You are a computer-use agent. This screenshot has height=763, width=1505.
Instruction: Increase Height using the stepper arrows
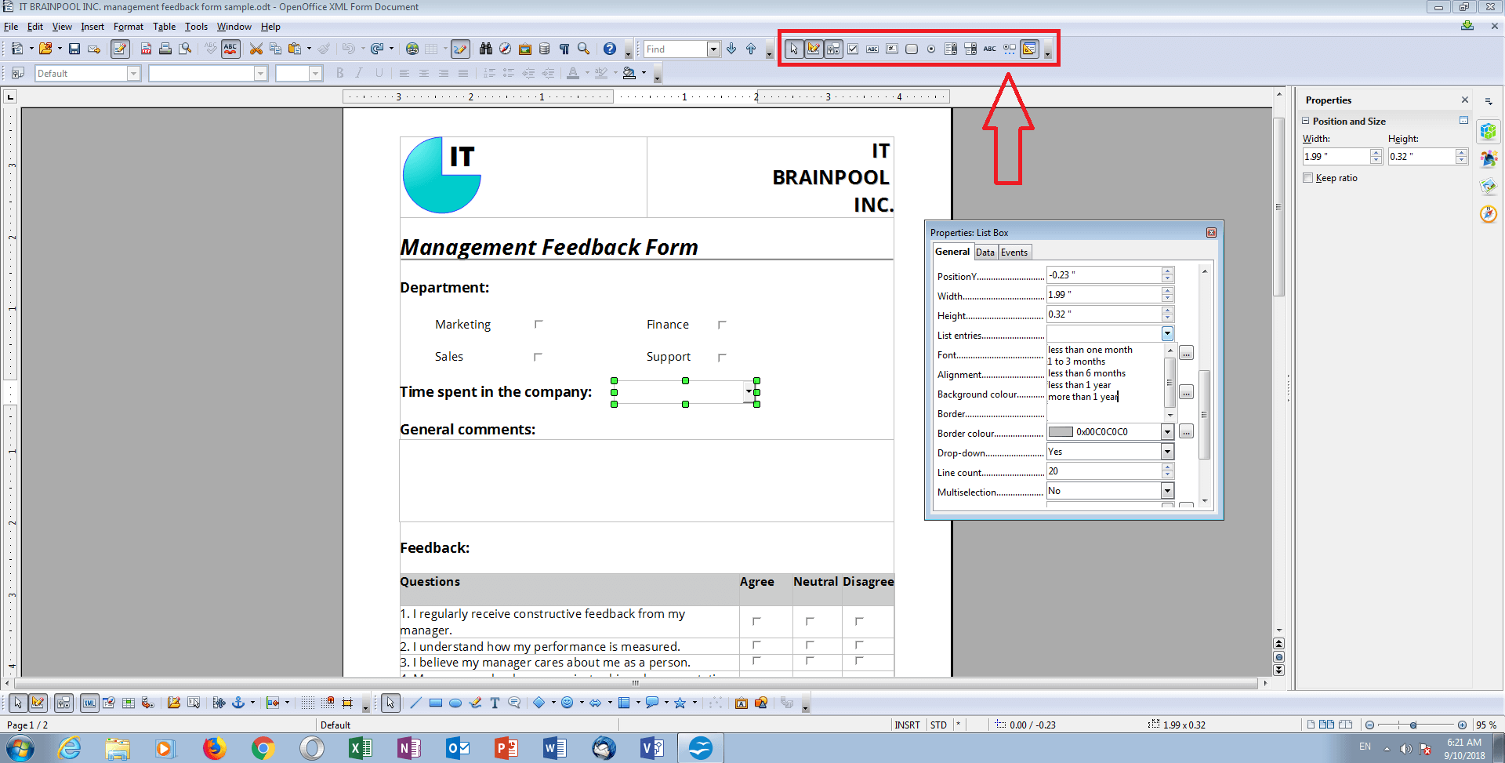coord(1461,153)
